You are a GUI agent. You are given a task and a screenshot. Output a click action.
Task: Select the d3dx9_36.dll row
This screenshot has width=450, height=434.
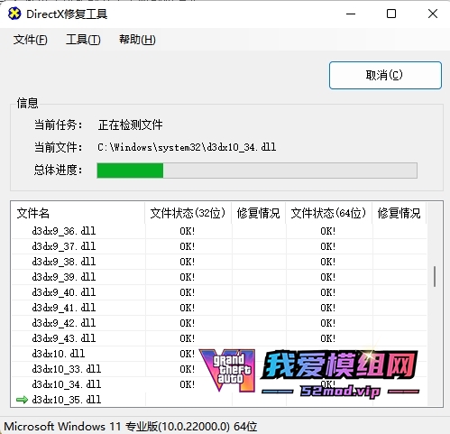click(x=219, y=231)
